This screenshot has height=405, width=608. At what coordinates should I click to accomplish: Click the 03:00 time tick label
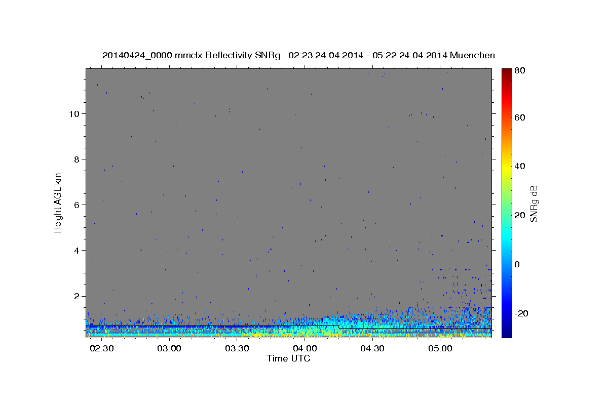169,349
